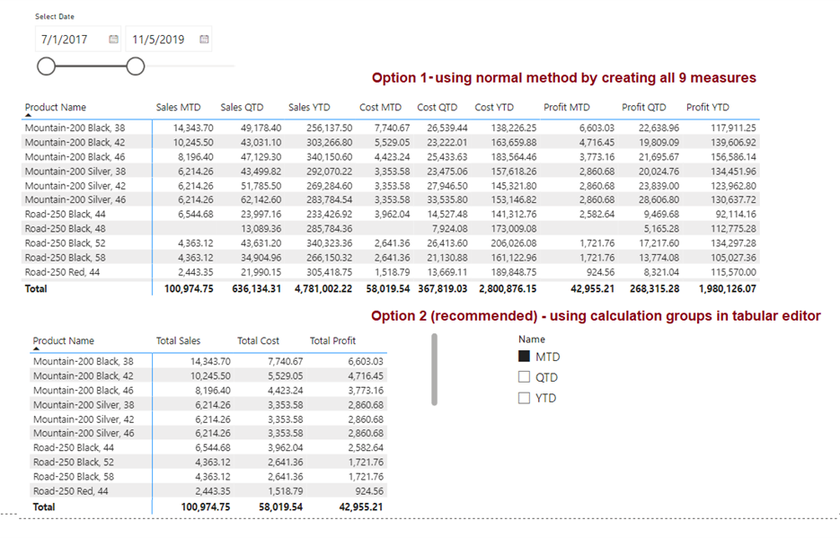Click the end date field showing 11/5/2019
Viewport: 840px width, 538px height.
click(162, 40)
